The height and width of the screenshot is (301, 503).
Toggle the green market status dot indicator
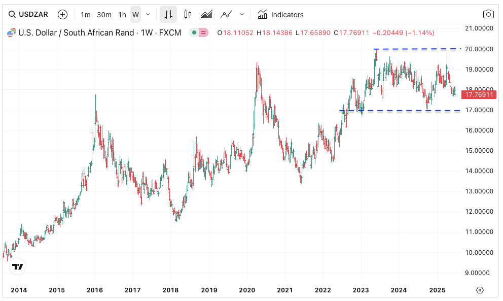tap(194, 33)
